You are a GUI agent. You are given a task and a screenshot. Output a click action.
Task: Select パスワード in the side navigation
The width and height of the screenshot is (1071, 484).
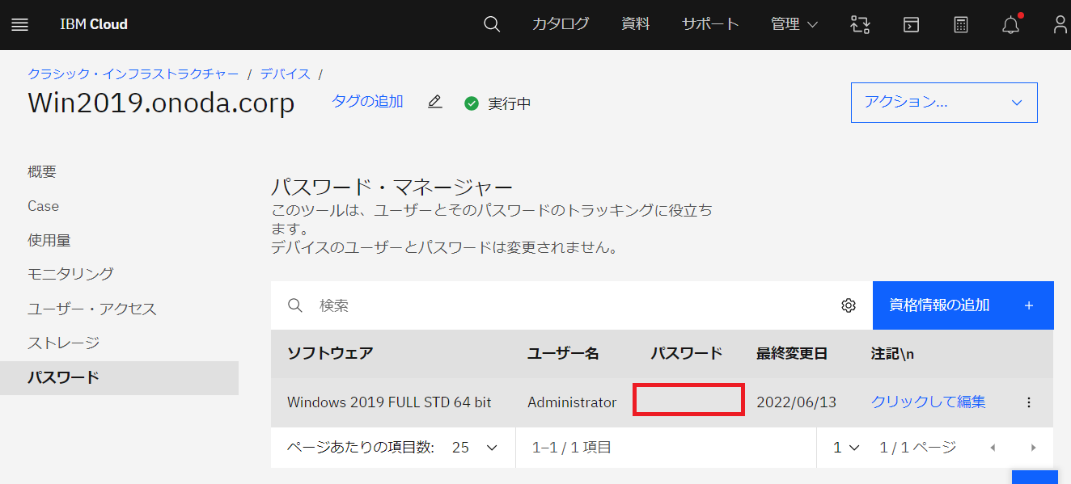(119, 377)
